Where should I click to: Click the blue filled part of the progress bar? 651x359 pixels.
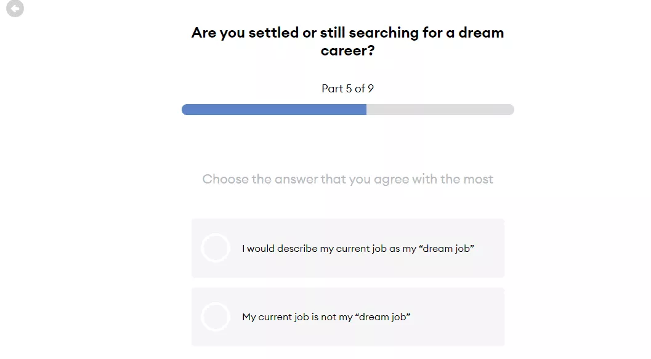point(274,110)
